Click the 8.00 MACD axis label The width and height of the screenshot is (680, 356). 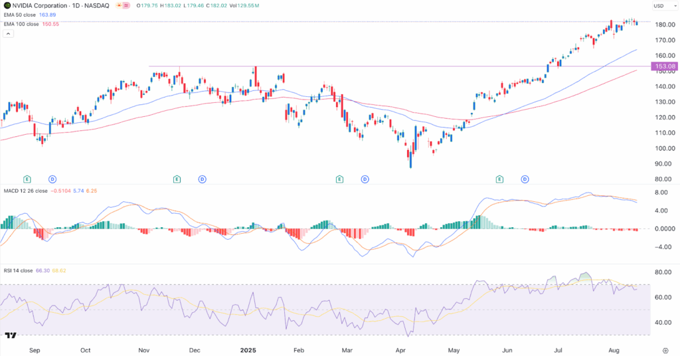coord(661,193)
